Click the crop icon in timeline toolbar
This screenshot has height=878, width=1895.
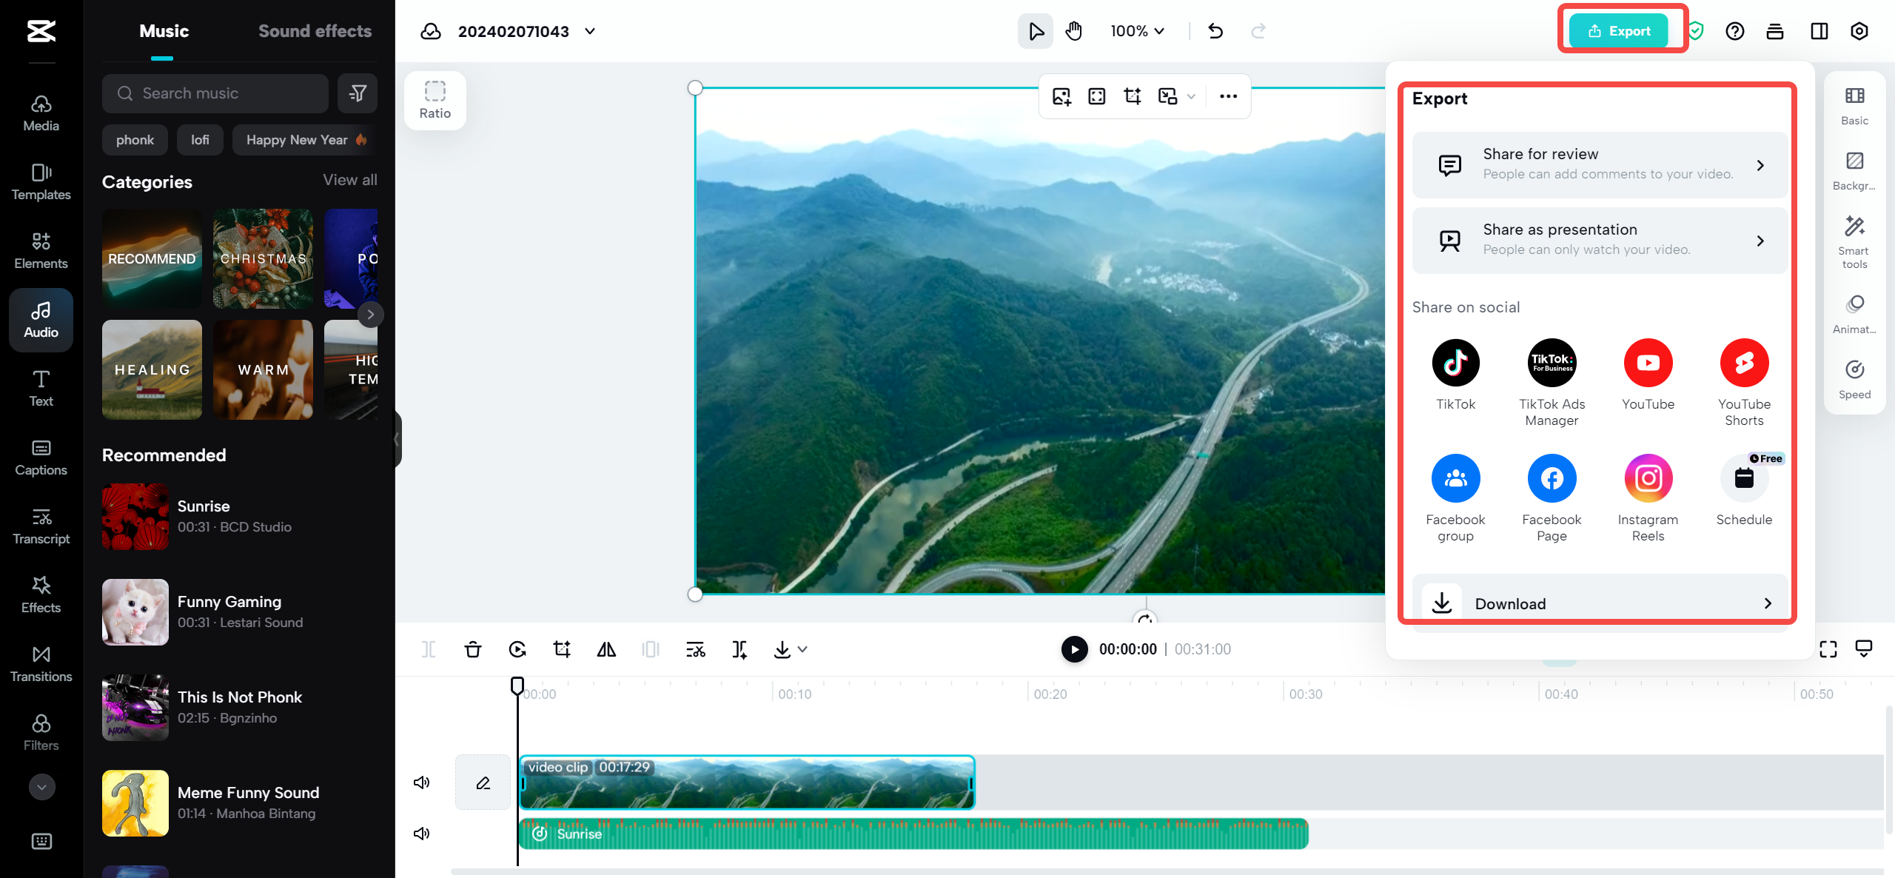coord(562,649)
